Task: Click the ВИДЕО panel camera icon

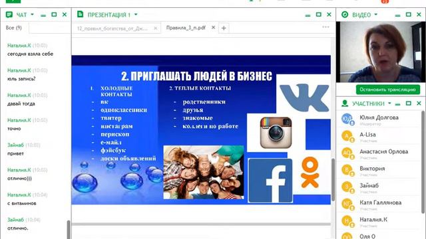Action: (x=345, y=15)
